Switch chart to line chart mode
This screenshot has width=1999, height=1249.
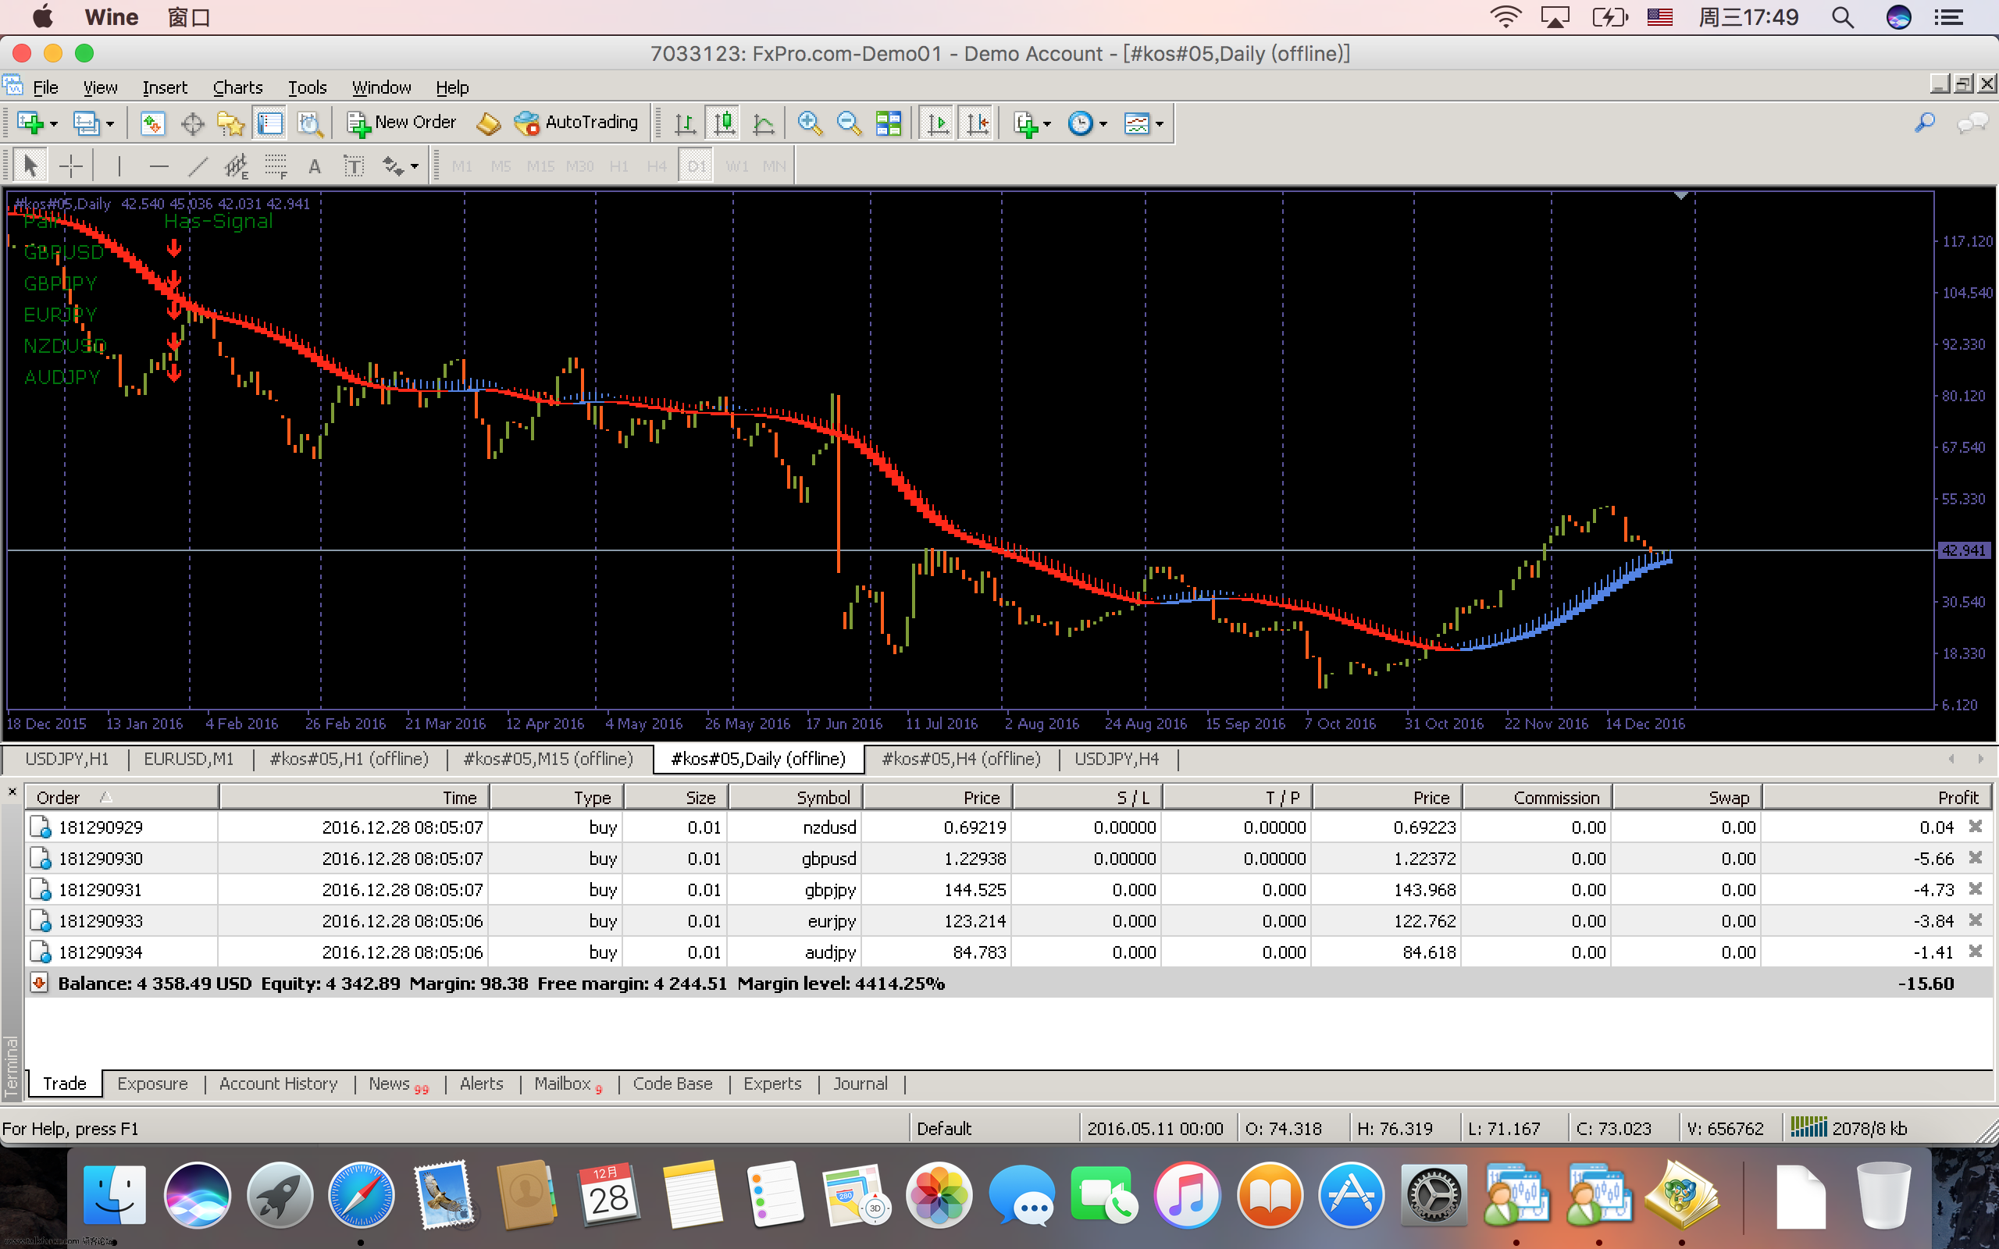[764, 123]
